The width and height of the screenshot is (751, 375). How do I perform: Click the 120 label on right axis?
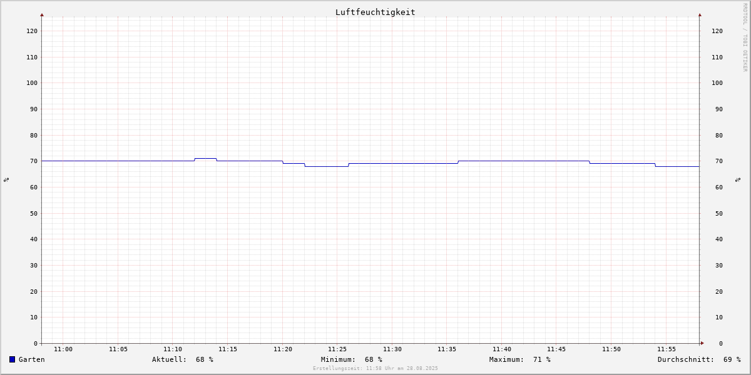point(717,31)
